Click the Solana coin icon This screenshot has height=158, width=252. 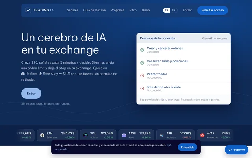[x=85, y=135]
